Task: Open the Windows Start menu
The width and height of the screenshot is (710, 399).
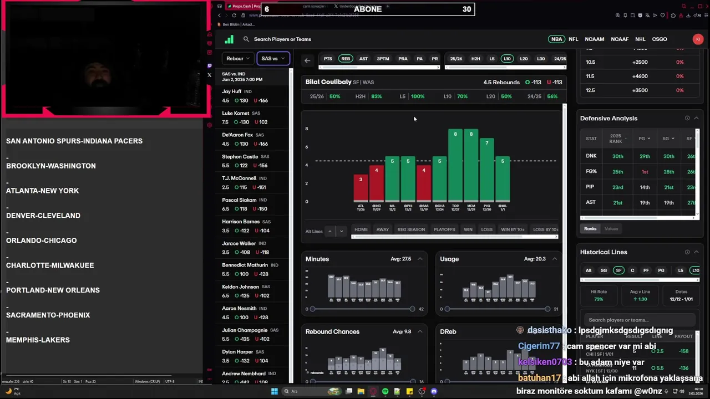Action: (274, 391)
